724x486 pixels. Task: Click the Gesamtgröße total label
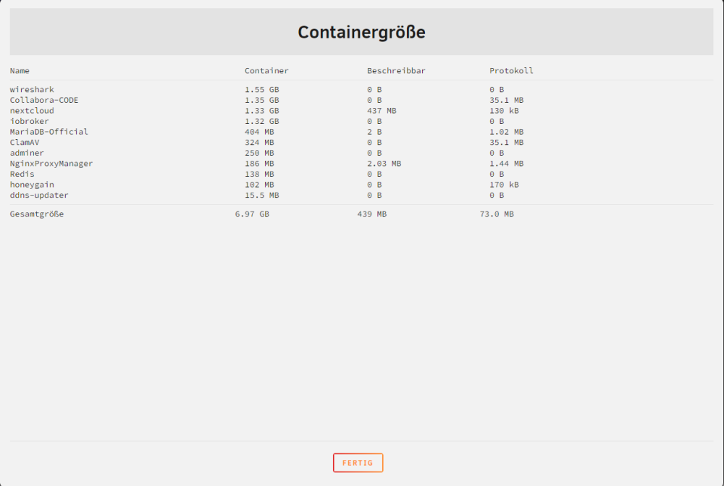click(37, 214)
